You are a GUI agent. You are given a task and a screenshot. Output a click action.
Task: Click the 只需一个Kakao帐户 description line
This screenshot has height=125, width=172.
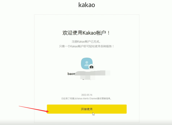[x=87, y=46]
